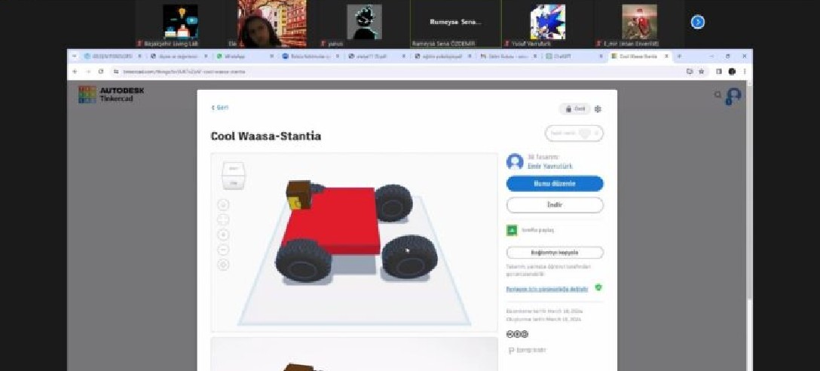
Task: Click the zoom out button in viewer
Action: [x=223, y=250]
